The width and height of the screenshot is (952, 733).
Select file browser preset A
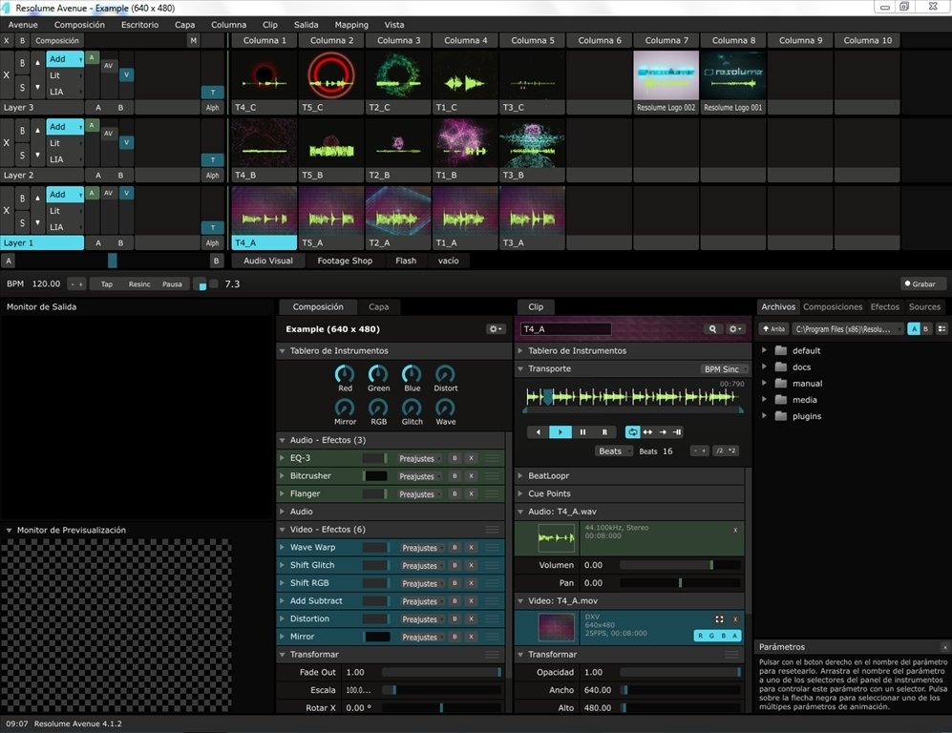pos(914,329)
